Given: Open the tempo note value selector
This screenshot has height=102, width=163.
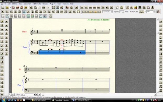Looking at the screenshot, I should 141,12.
